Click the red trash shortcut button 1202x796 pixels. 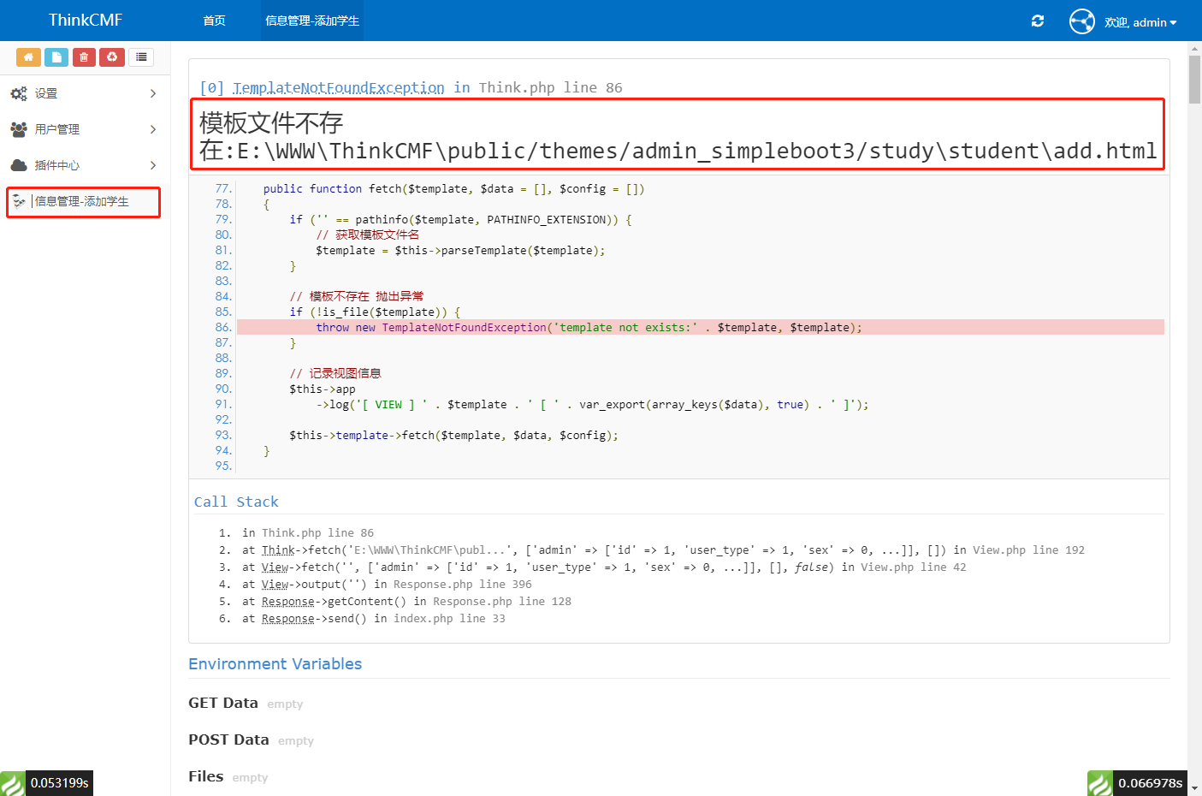(x=84, y=57)
